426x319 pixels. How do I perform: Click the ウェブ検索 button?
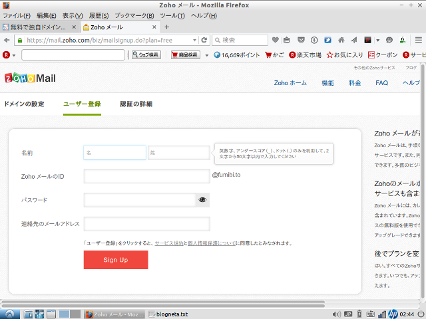pyautogui.click(x=146, y=54)
